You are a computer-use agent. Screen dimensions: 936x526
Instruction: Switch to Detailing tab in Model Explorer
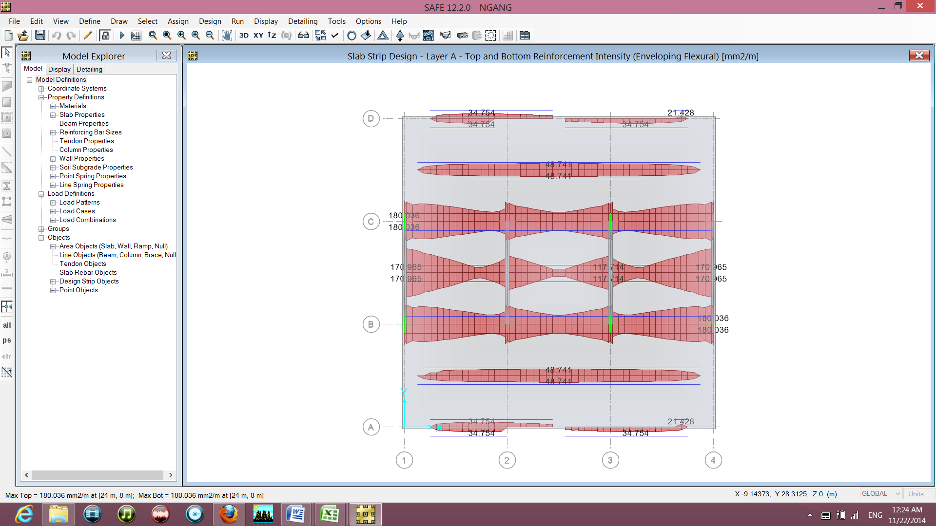[x=89, y=69]
